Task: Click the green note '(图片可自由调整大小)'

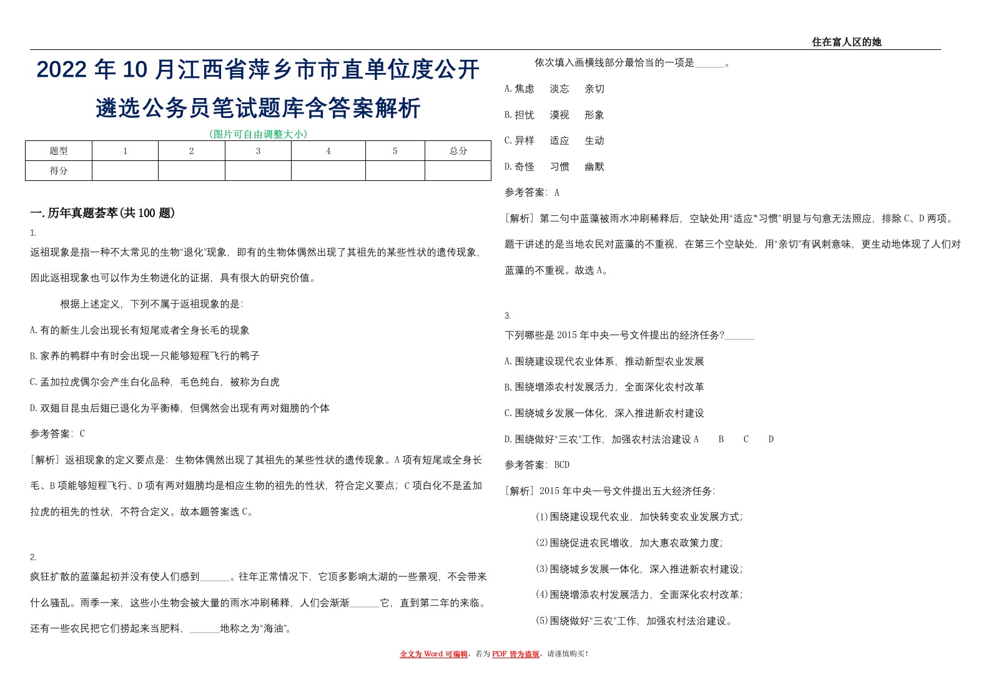Action: [x=258, y=134]
